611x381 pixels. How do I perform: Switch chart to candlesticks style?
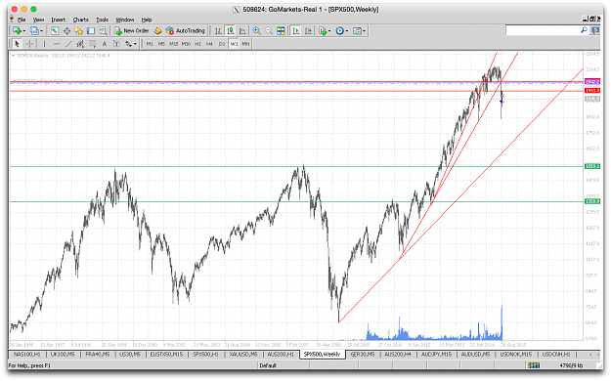(231, 31)
